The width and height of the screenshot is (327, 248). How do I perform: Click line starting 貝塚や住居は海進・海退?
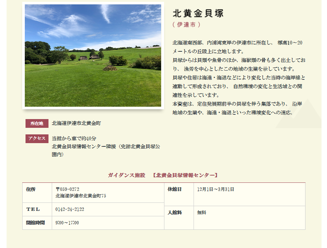coord(239,78)
